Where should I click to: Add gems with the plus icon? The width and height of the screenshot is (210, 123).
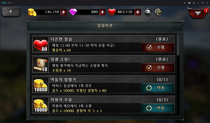coord(102,12)
